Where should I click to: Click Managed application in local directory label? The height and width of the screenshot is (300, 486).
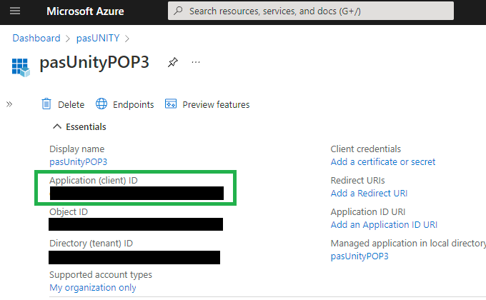[408, 244]
